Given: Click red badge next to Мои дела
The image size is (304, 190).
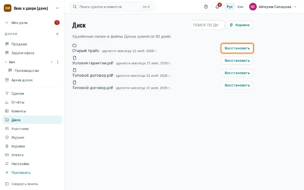Looking at the screenshot, I should (57, 23).
